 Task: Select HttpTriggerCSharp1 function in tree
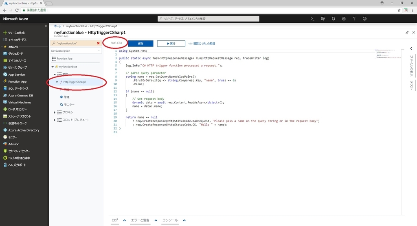point(75,82)
